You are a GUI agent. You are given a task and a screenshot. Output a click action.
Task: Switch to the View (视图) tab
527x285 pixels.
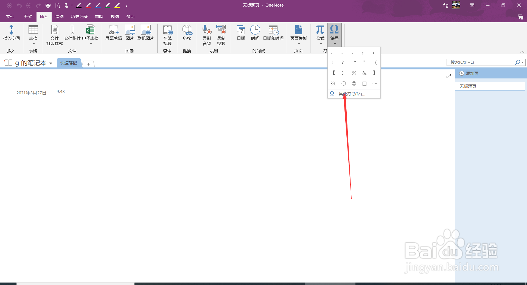click(114, 17)
